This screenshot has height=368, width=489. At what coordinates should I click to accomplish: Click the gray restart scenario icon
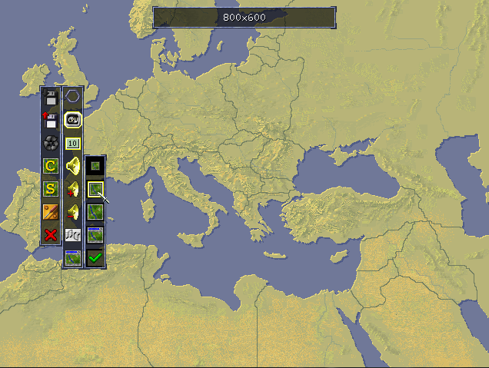coord(51,143)
